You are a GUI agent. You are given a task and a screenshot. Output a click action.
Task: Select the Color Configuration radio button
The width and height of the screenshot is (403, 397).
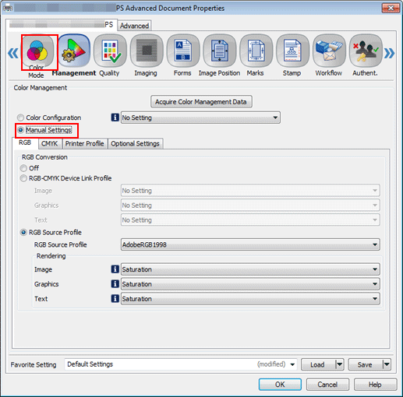tap(21, 118)
